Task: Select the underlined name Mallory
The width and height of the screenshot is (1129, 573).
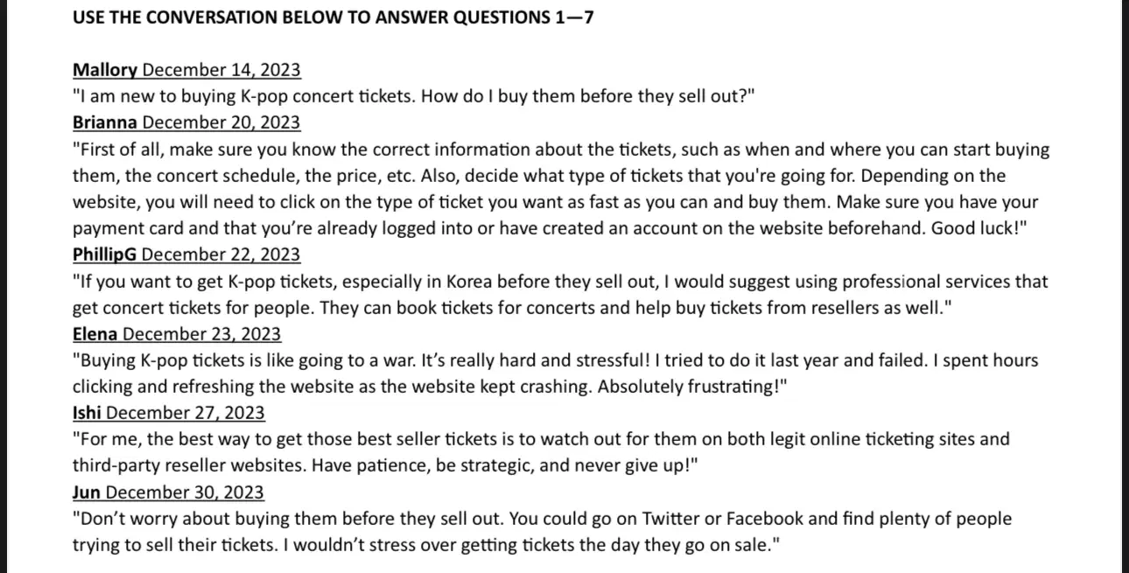Action: tap(105, 71)
